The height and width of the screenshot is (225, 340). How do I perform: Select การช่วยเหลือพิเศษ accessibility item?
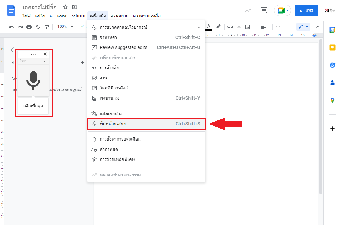146,159
